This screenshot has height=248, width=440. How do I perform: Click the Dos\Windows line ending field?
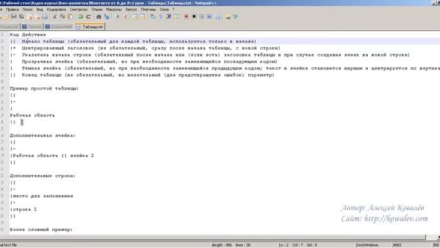367,245
